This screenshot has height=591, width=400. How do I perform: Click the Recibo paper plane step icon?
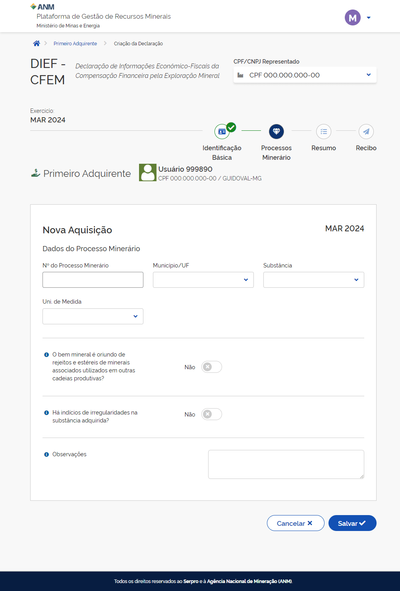pos(366,132)
